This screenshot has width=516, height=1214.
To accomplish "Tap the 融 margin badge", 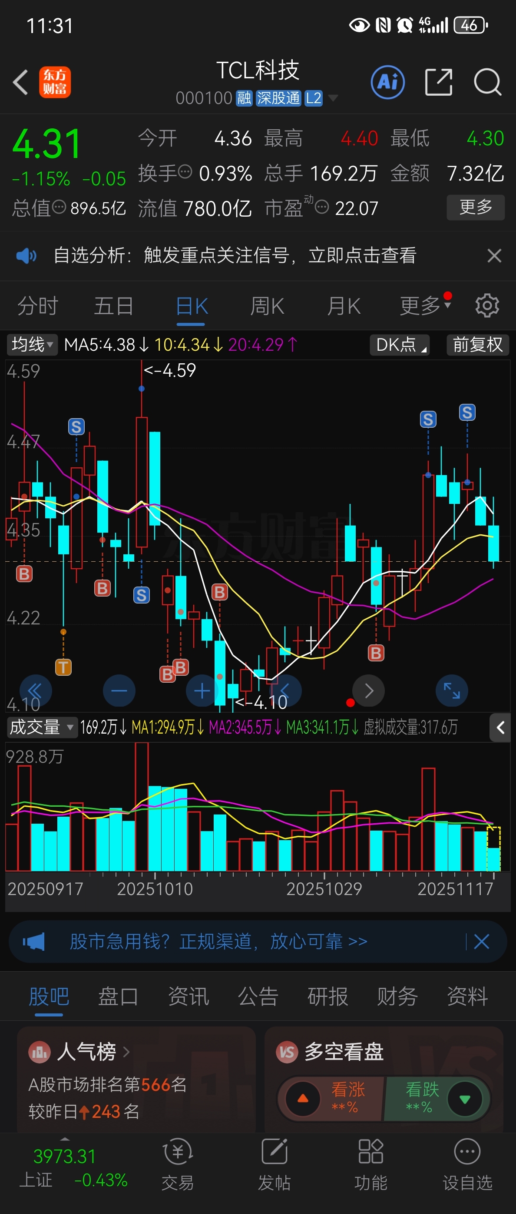I will pyautogui.click(x=244, y=98).
